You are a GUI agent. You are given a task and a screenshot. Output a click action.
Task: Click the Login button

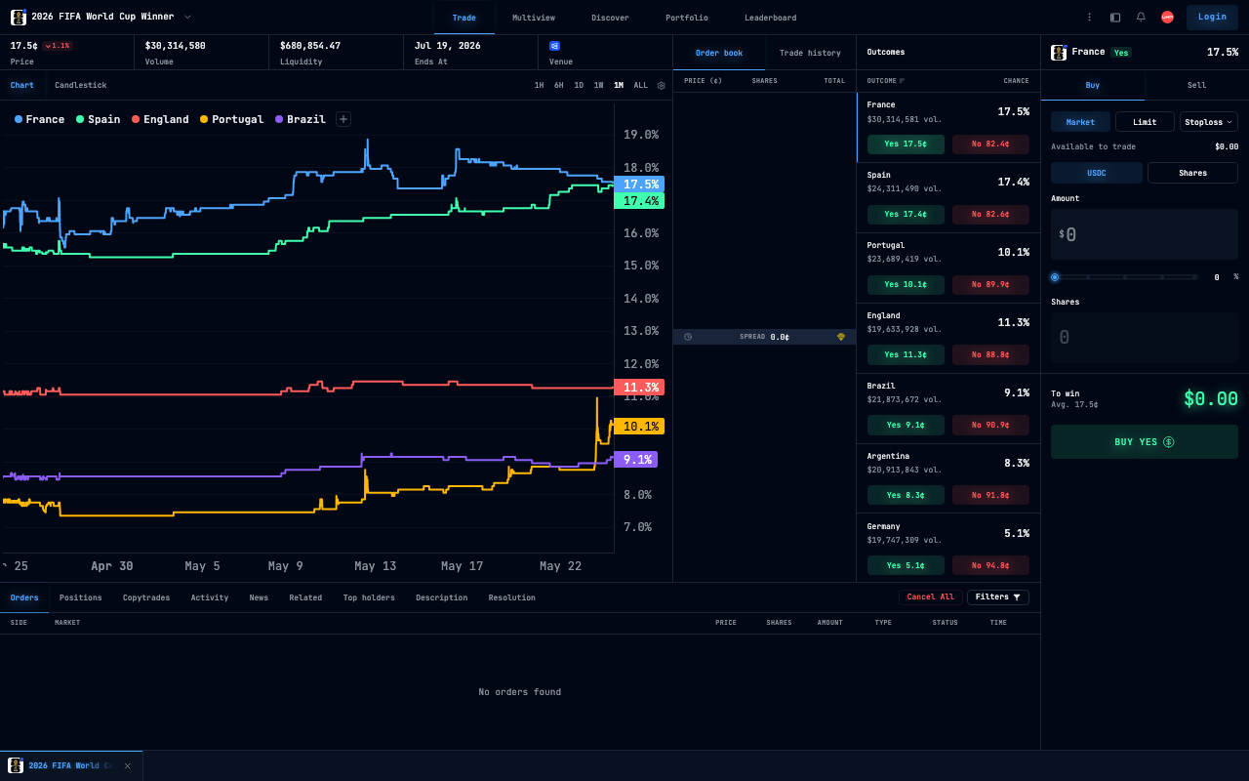pyautogui.click(x=1212, y=17)
